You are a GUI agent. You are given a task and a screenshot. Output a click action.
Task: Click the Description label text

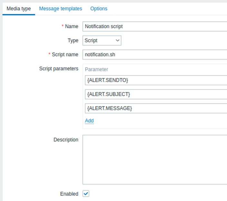click(66, 140)
